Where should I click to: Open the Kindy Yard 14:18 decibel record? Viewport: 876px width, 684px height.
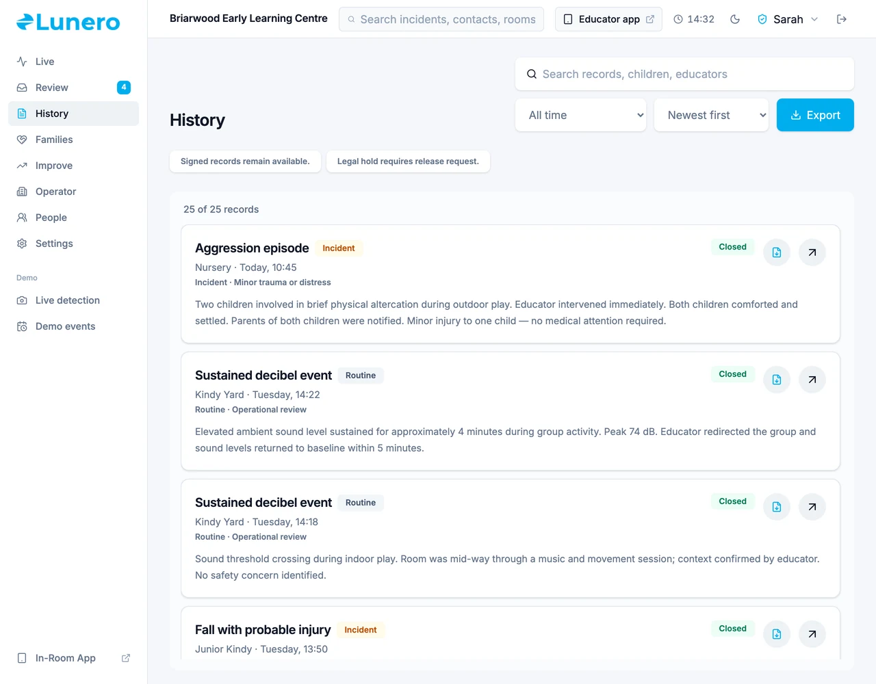tap(812, 507)
